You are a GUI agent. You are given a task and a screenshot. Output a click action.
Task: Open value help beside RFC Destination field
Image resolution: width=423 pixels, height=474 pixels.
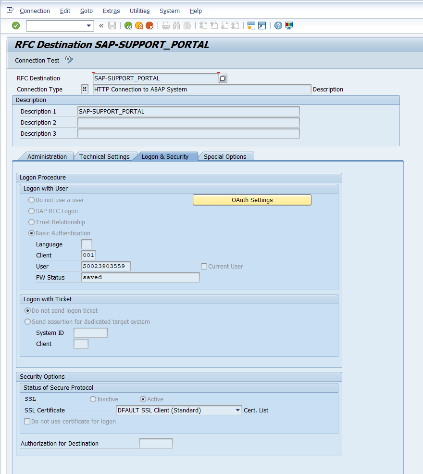(x=223, y=78)
